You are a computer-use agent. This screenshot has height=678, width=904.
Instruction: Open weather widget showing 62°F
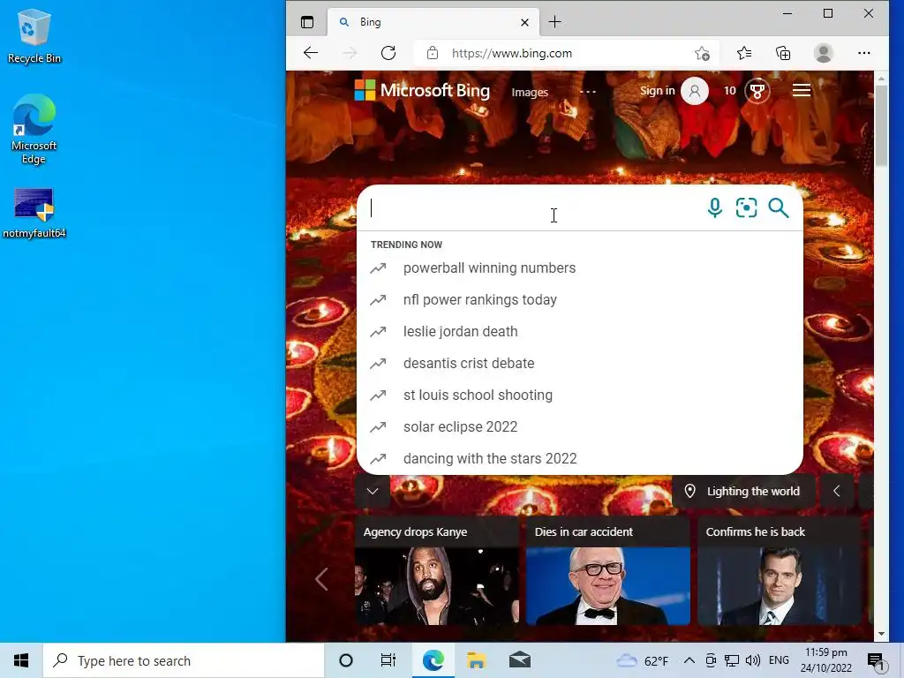point(643,660)
